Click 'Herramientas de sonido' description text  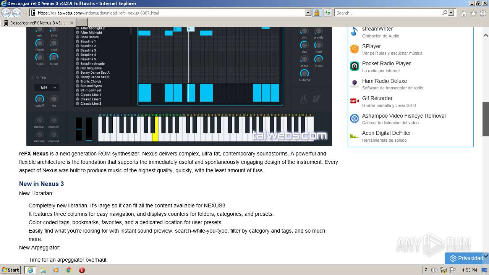point(384,140)
